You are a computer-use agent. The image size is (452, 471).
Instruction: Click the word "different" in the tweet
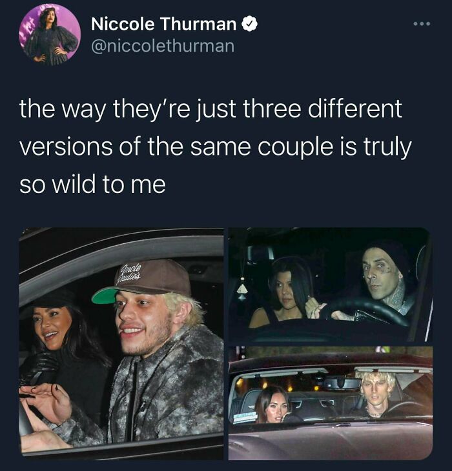point(355,109)
